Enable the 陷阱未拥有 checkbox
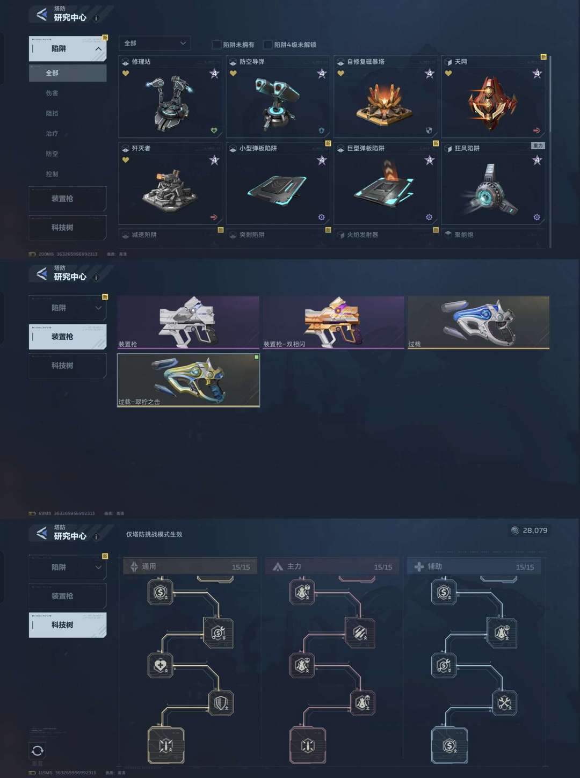Image resolution: width=580 pixels, height=778 pixels. (x=216, y=45)
